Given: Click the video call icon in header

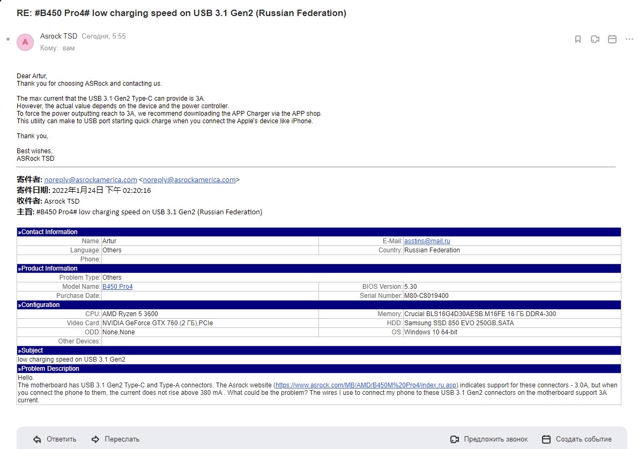Looking at the screenshot, I should [595, 39].
